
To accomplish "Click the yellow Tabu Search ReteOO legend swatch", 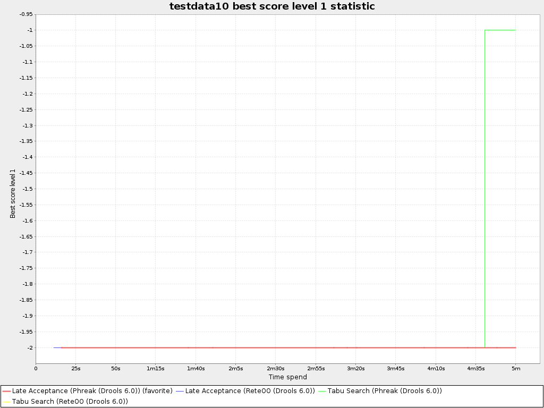I will [6, 402].
